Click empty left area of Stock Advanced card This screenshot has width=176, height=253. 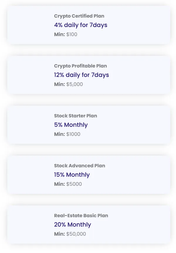pyautogui.click(x=29, y=175)
